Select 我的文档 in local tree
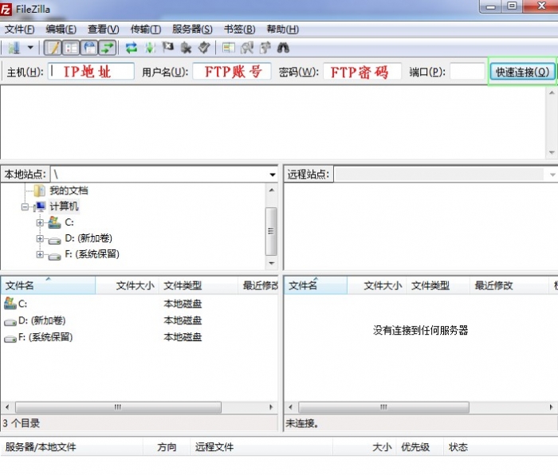 (x=69, y=190)
